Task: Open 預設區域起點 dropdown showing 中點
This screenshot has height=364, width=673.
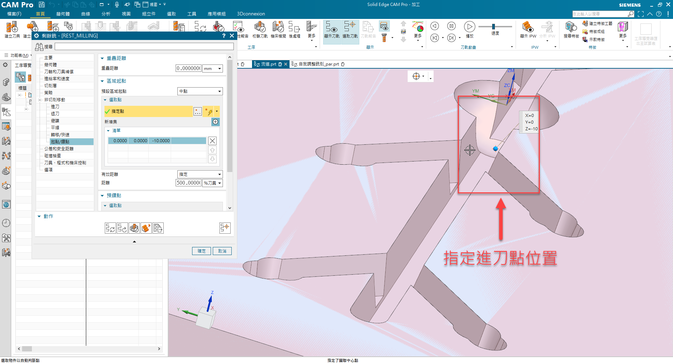Action: click(x=200, y=91)
